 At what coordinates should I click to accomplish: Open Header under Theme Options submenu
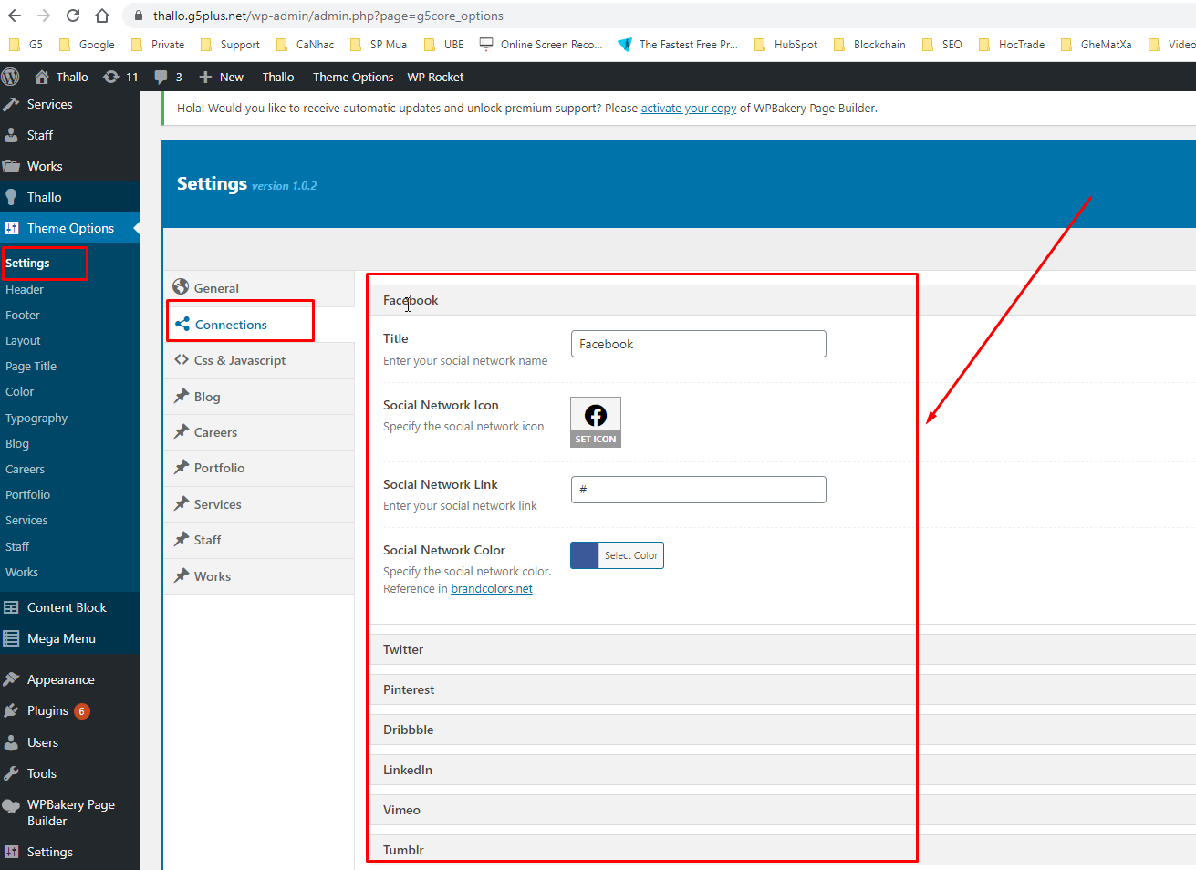coord(25,289)
